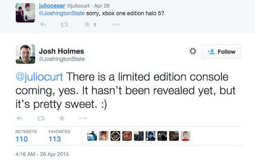Click the Josh Holmes display name
Screen dimensions: 255x168
61,51
